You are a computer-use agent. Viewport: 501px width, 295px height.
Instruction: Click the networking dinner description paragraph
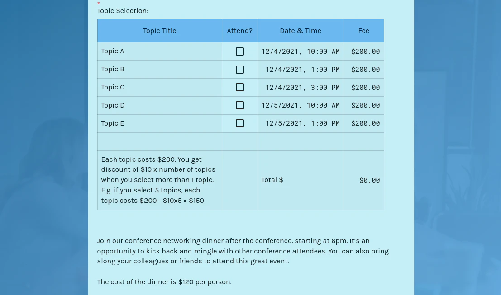(243, 251)
